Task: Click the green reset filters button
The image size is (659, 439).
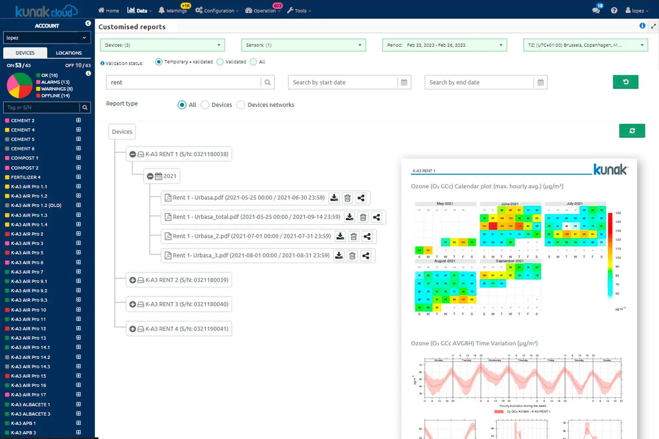Action: (626, 82)
